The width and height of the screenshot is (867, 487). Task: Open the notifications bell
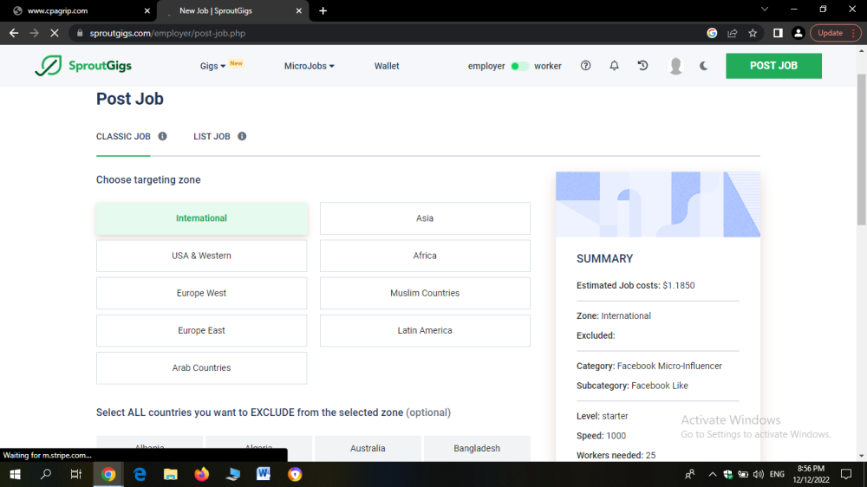615,66
